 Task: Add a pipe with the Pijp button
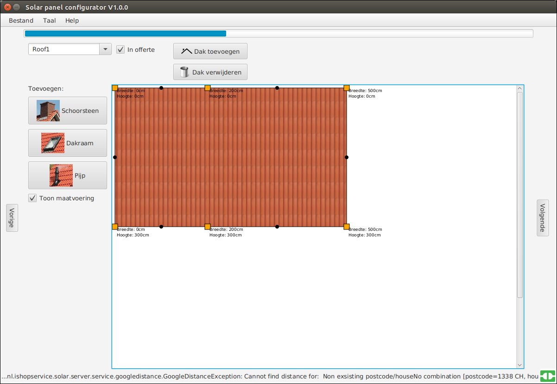point(68,175)
